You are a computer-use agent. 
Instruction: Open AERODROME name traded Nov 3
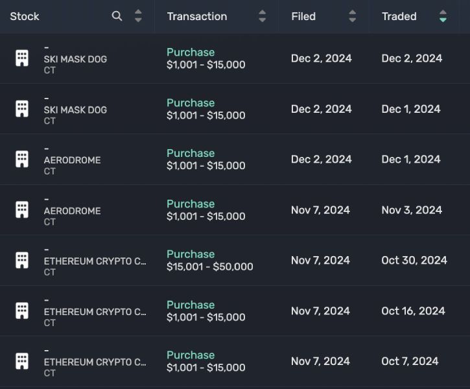click(x=72, y=211)
